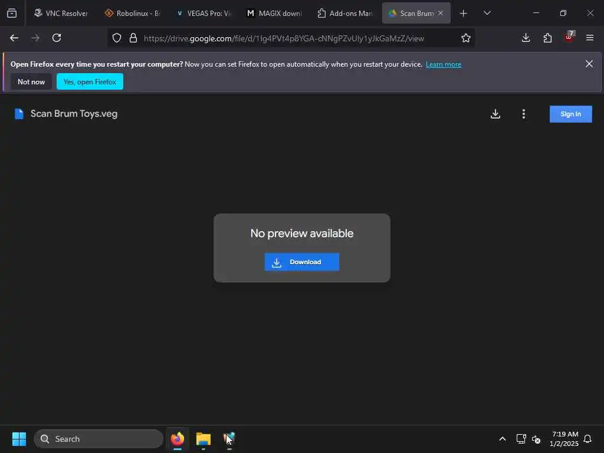Close the Scan Brum tab
The height and width of the screenshot is (453, 604).
441,13
